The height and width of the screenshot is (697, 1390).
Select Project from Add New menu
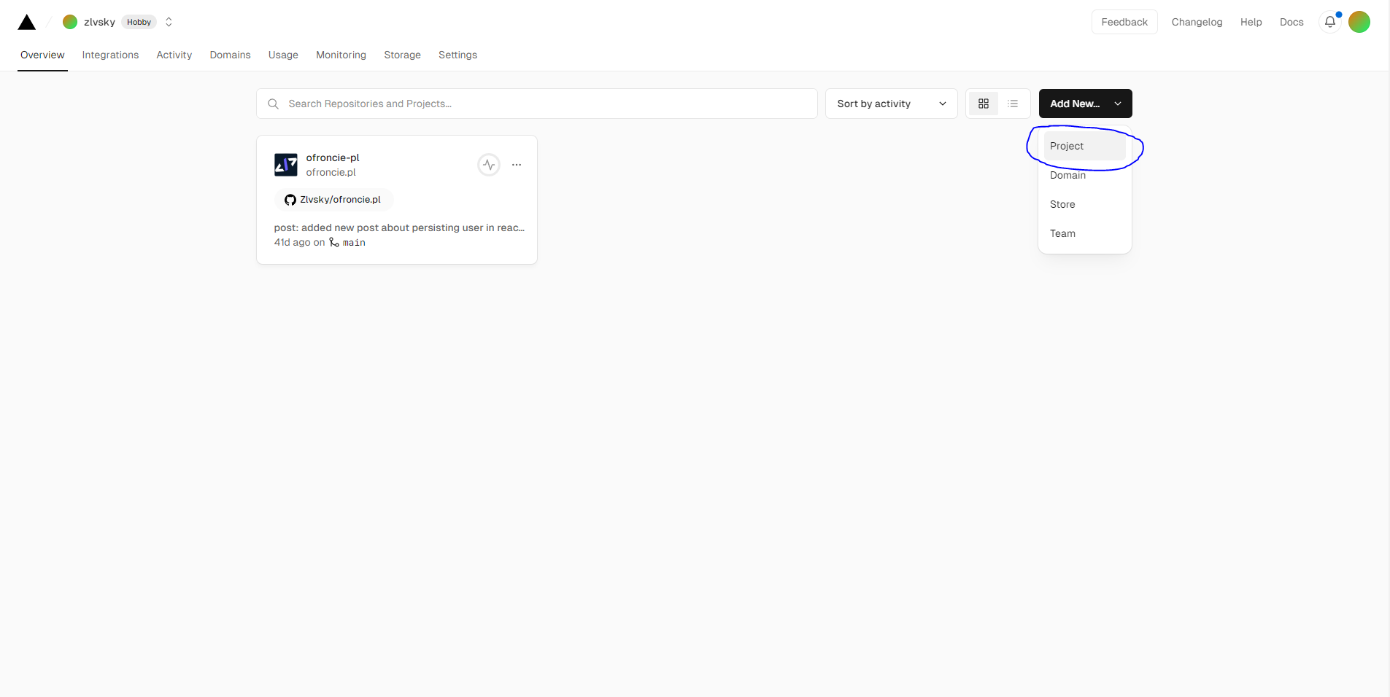coord(1084,146)
